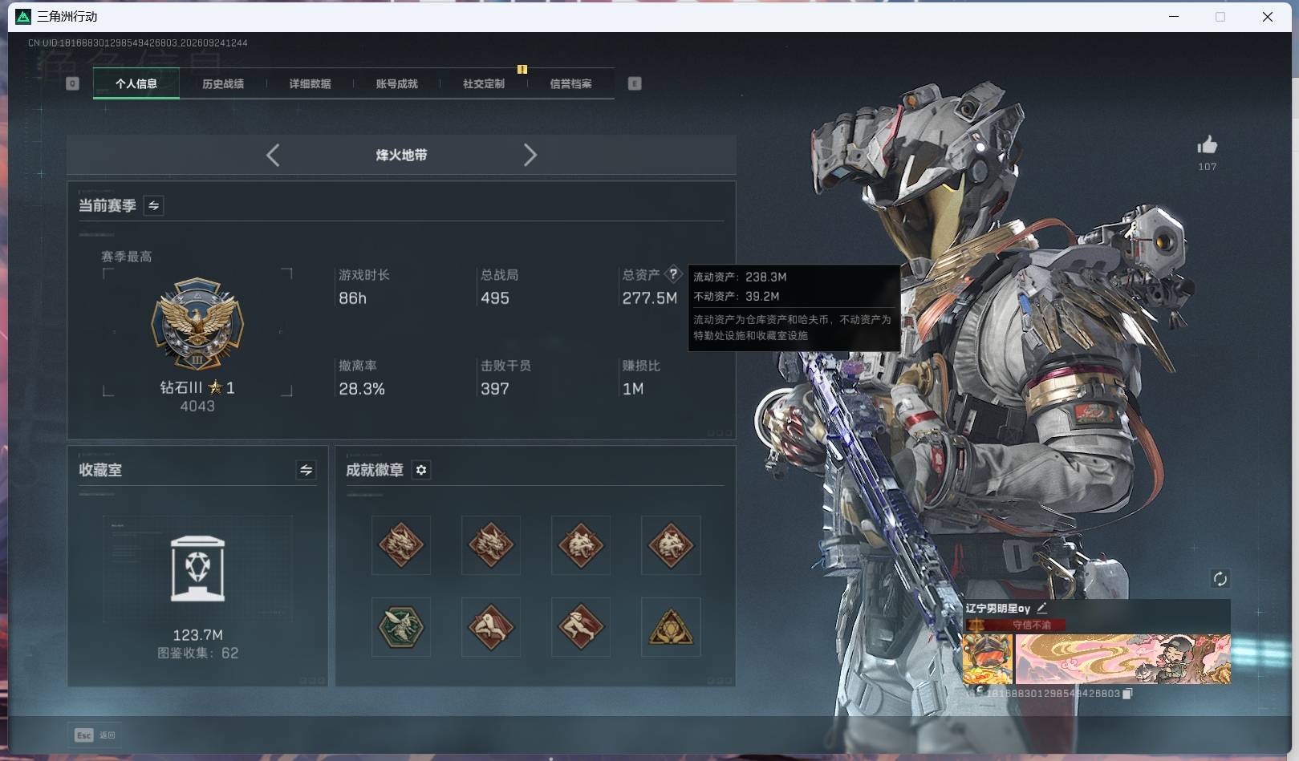Select the gold triangle achievement badge
The image size is (1299, 761).
(x=671, y=626)
